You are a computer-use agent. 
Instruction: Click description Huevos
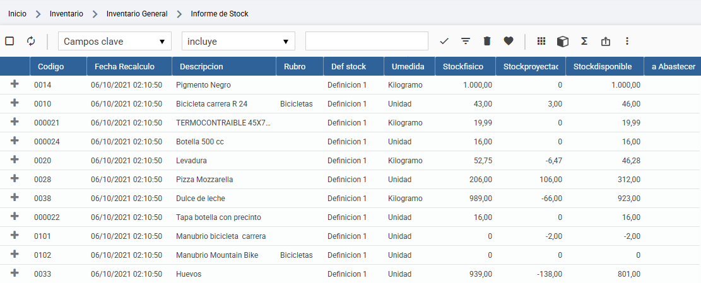[189, 274]
